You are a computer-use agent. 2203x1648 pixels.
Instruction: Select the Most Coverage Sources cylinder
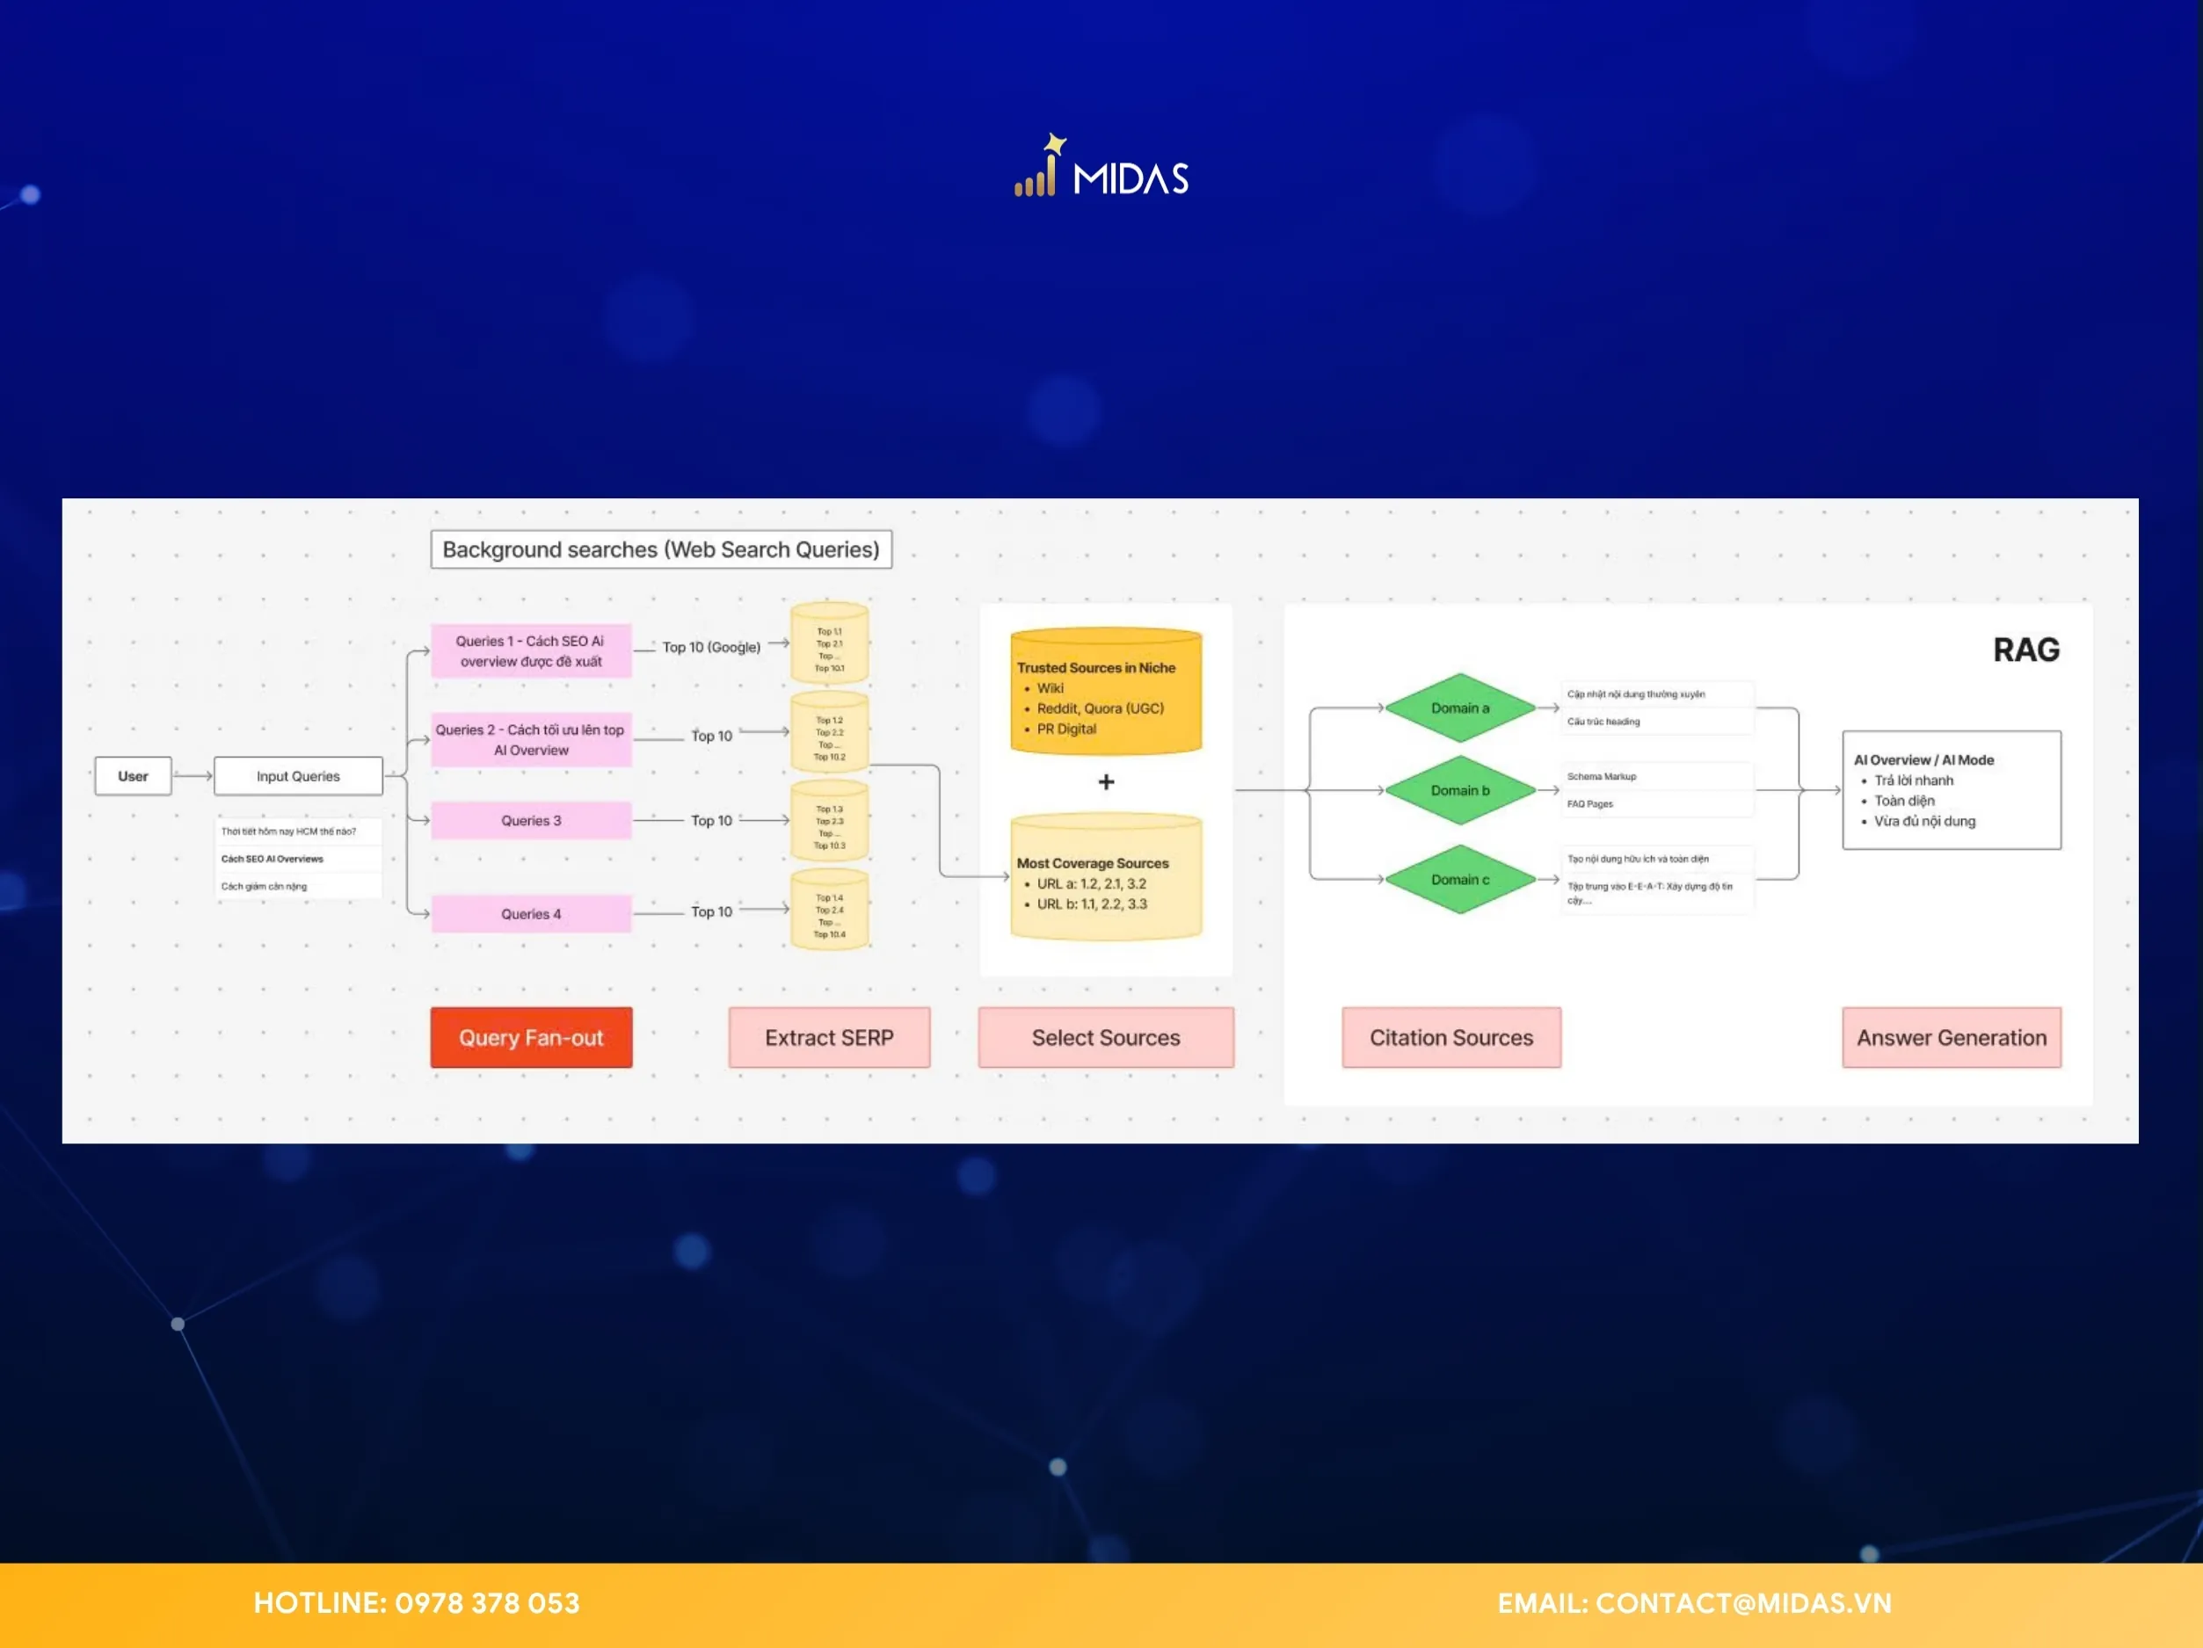[x=1106, y=878]
